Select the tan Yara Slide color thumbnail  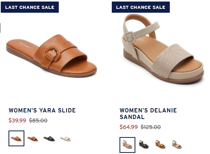coord(16,138)
